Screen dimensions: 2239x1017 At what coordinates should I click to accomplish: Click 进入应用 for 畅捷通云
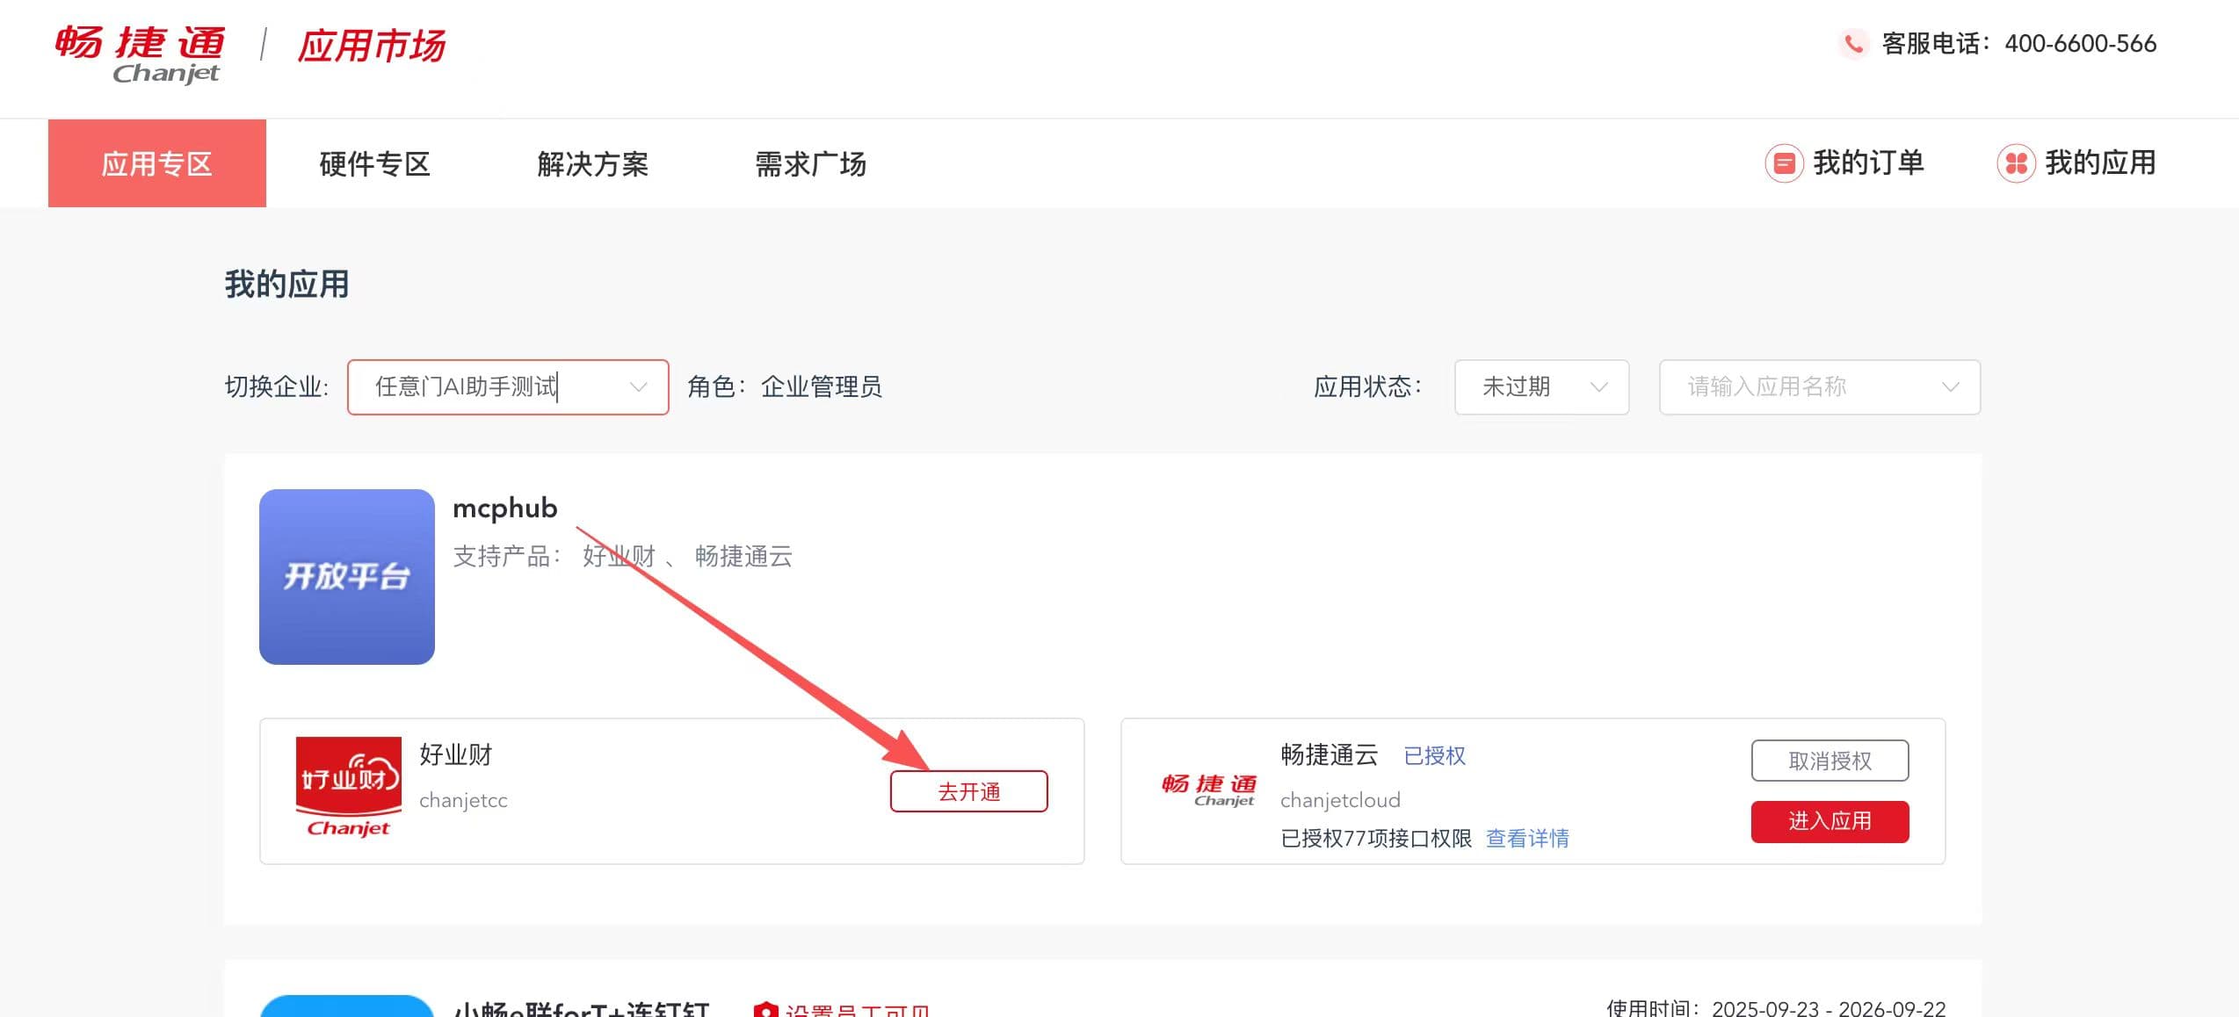tap(1830, 822)
